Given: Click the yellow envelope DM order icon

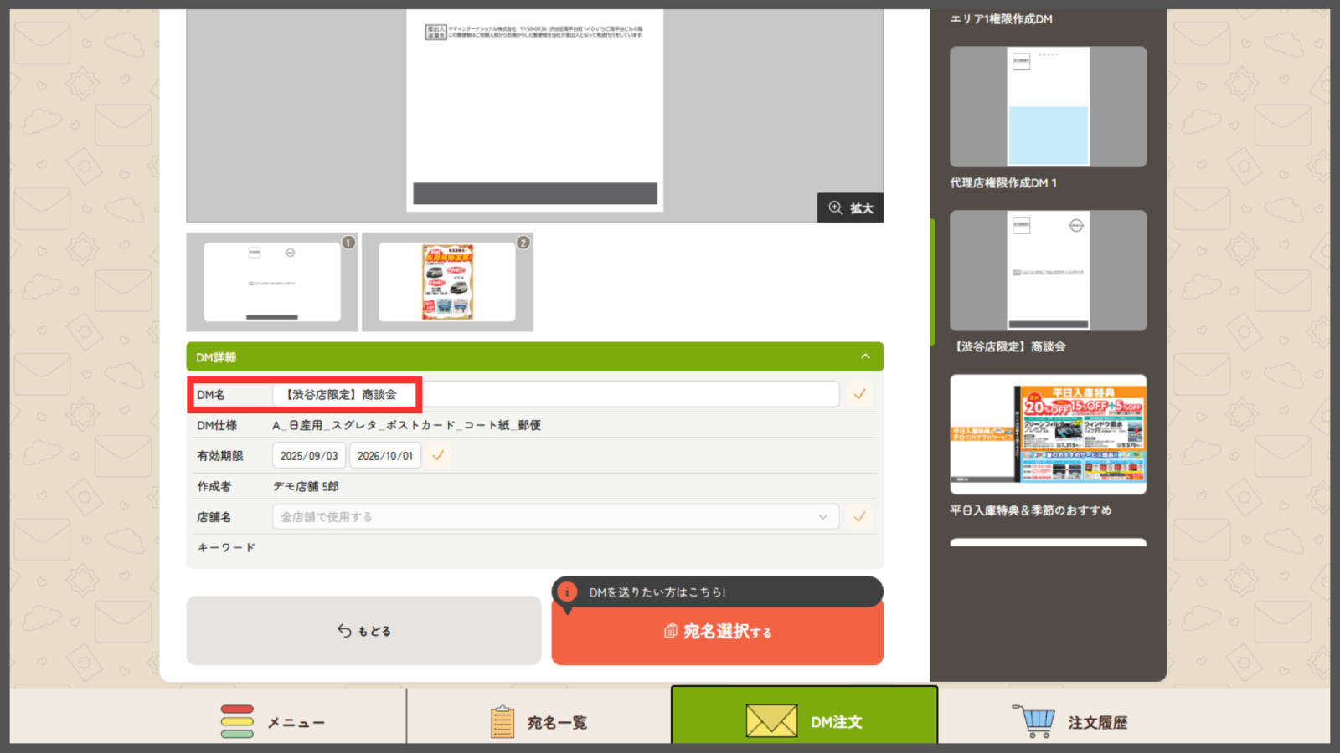Looking at the screenshot, I should 771,720.
